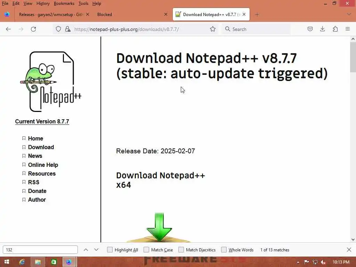This screenshot has height=267, width=356.
Task: Show hidden system tray icons
Action: [x=298, y=262]
